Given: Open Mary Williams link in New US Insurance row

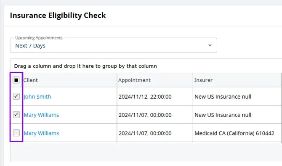Looking at the screenshot, I should point(41,115).
